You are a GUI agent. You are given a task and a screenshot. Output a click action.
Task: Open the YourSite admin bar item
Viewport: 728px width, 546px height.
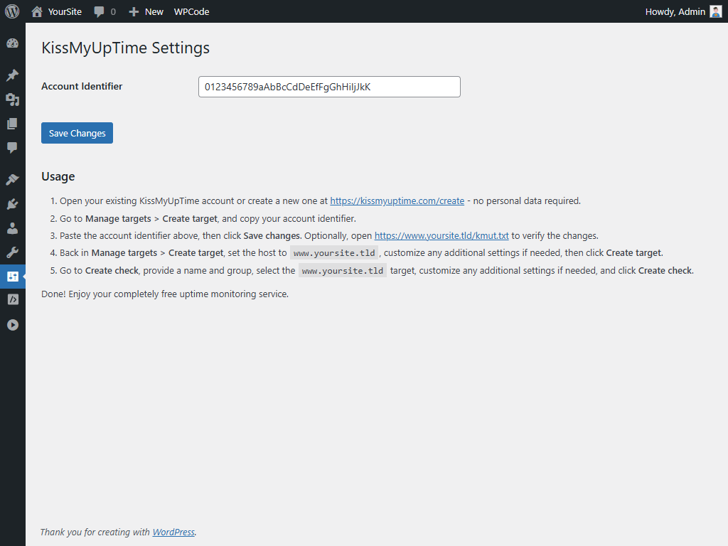click(65, 11)
